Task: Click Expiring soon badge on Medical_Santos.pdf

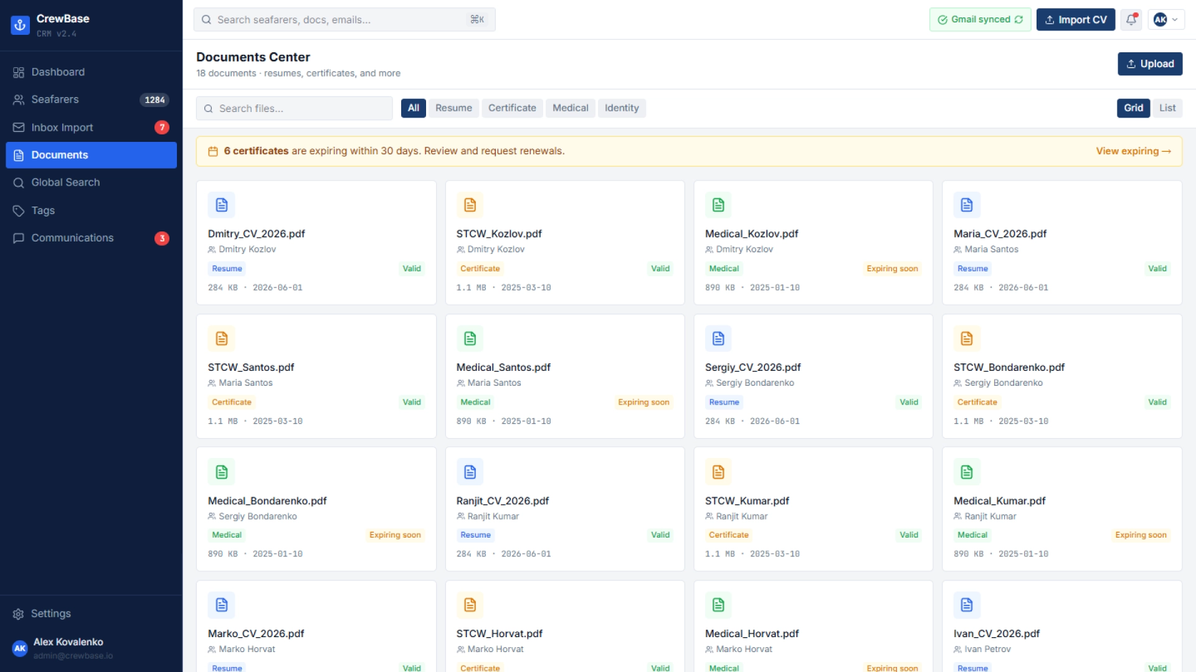Action: coord(643,403)
